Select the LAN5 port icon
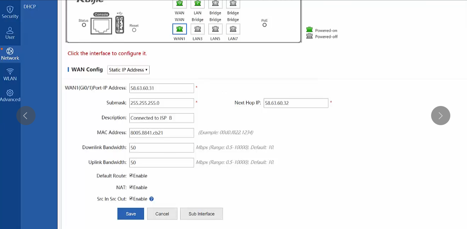The height and width of the screenshot is (229, 467). pos(215,29)
